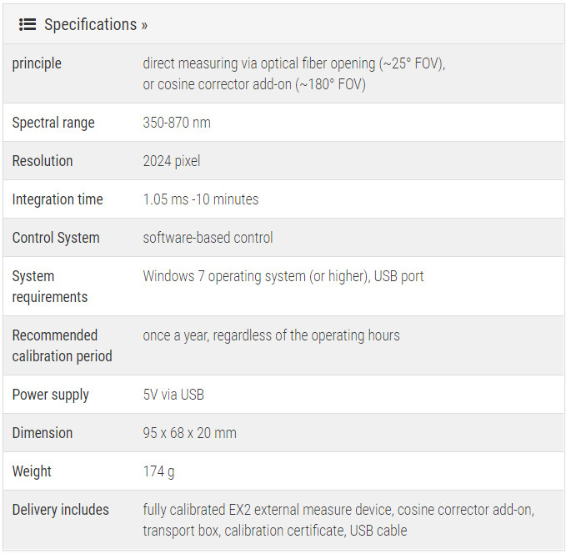Click the 'once a year' calibration value

[271, 335]
